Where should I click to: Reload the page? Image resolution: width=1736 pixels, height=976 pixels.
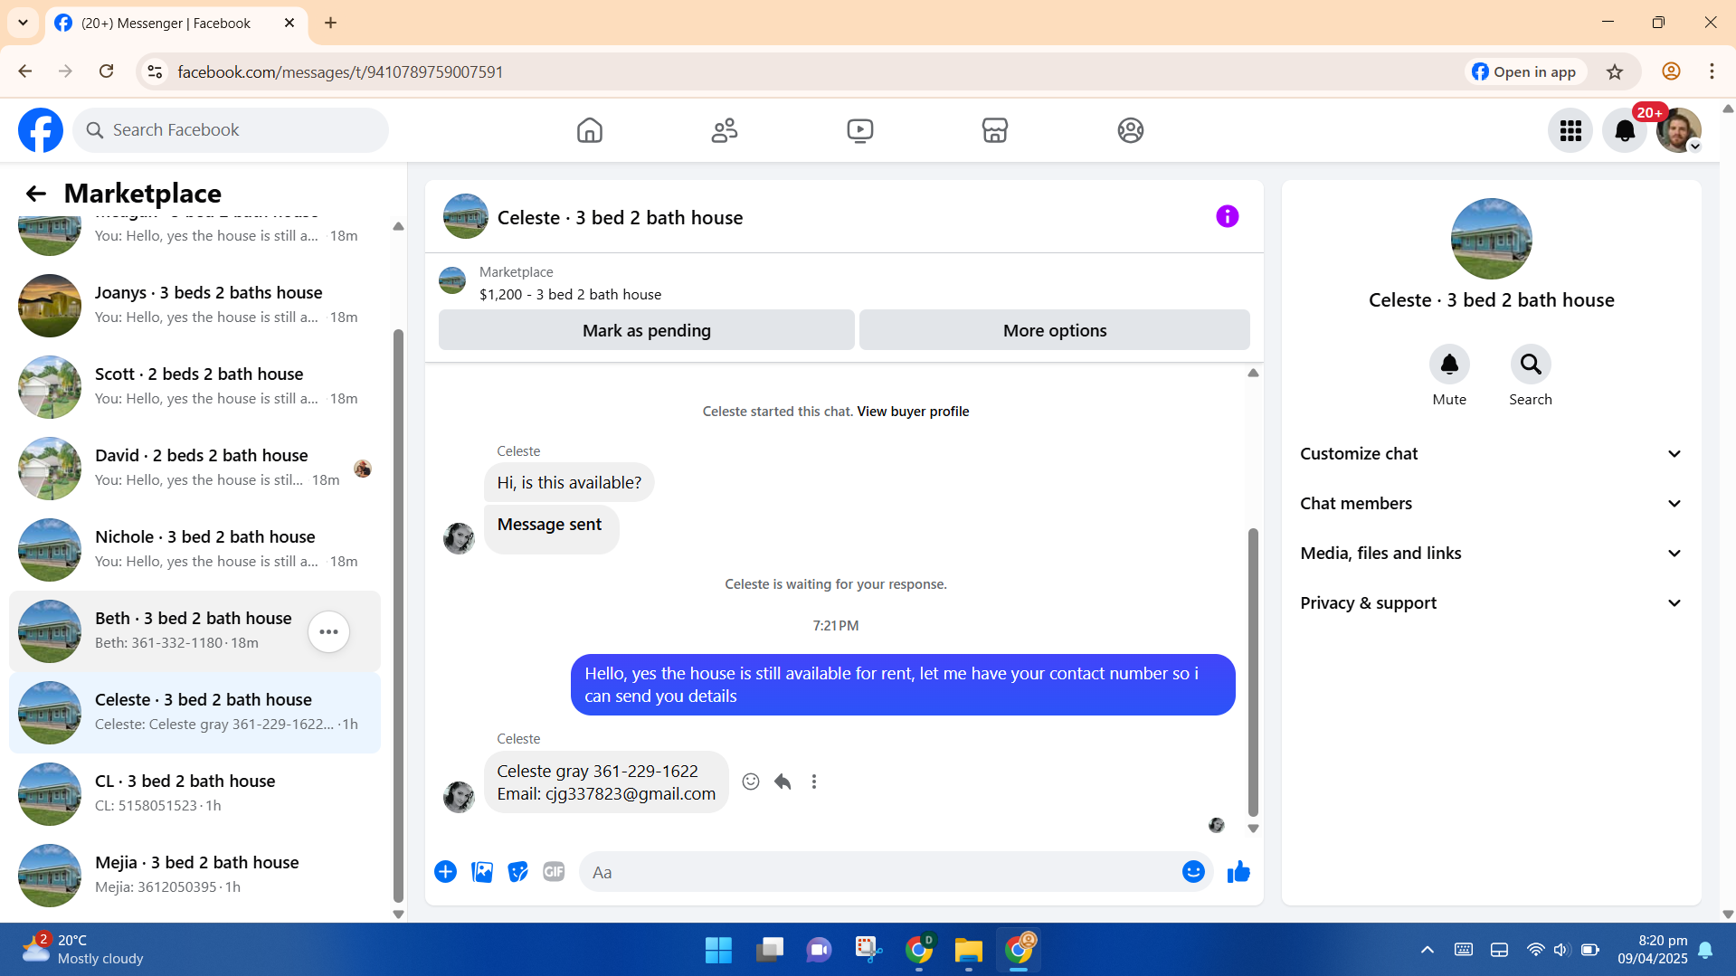click(x=107, y=71)
